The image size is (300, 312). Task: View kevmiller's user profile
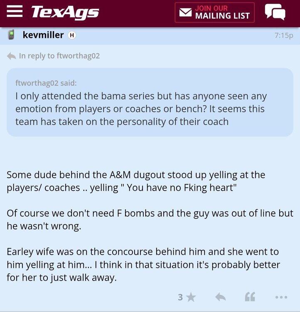tap(43, 35)
